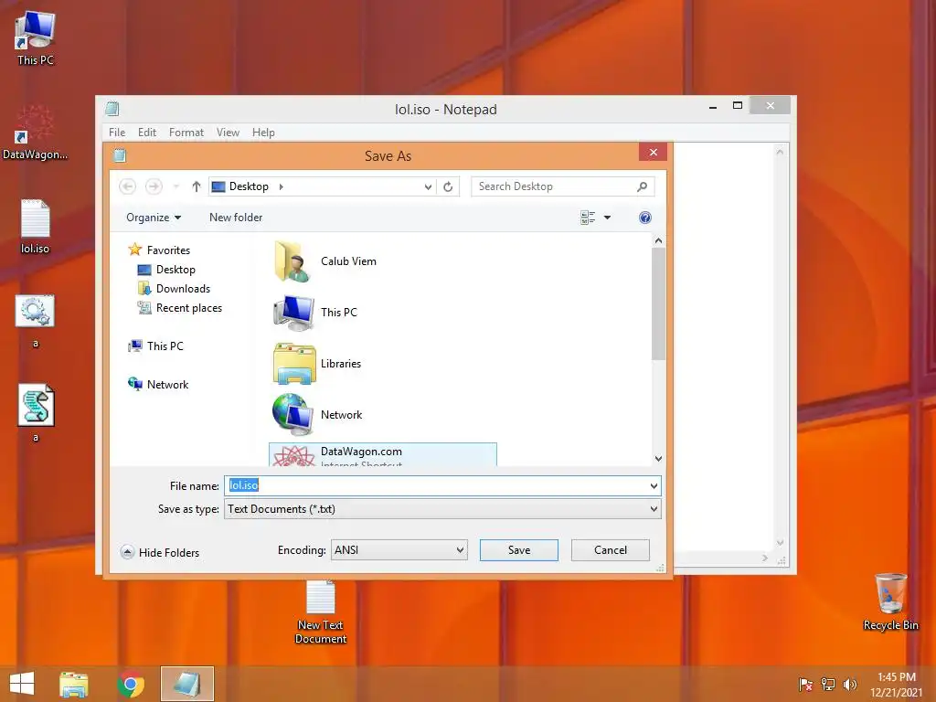Viewport: 936px width, 702px height.
Task: Select Recent places in navigation pane
Action: pos(180,308)
